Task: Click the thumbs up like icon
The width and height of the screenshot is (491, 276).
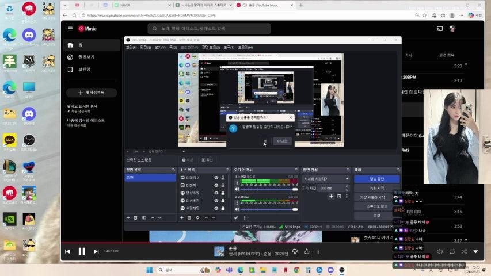Action: [306, 251]
